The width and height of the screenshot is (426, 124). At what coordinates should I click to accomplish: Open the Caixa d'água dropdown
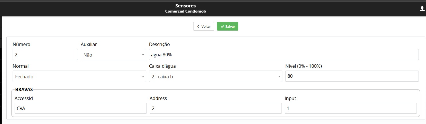[216, 76]
